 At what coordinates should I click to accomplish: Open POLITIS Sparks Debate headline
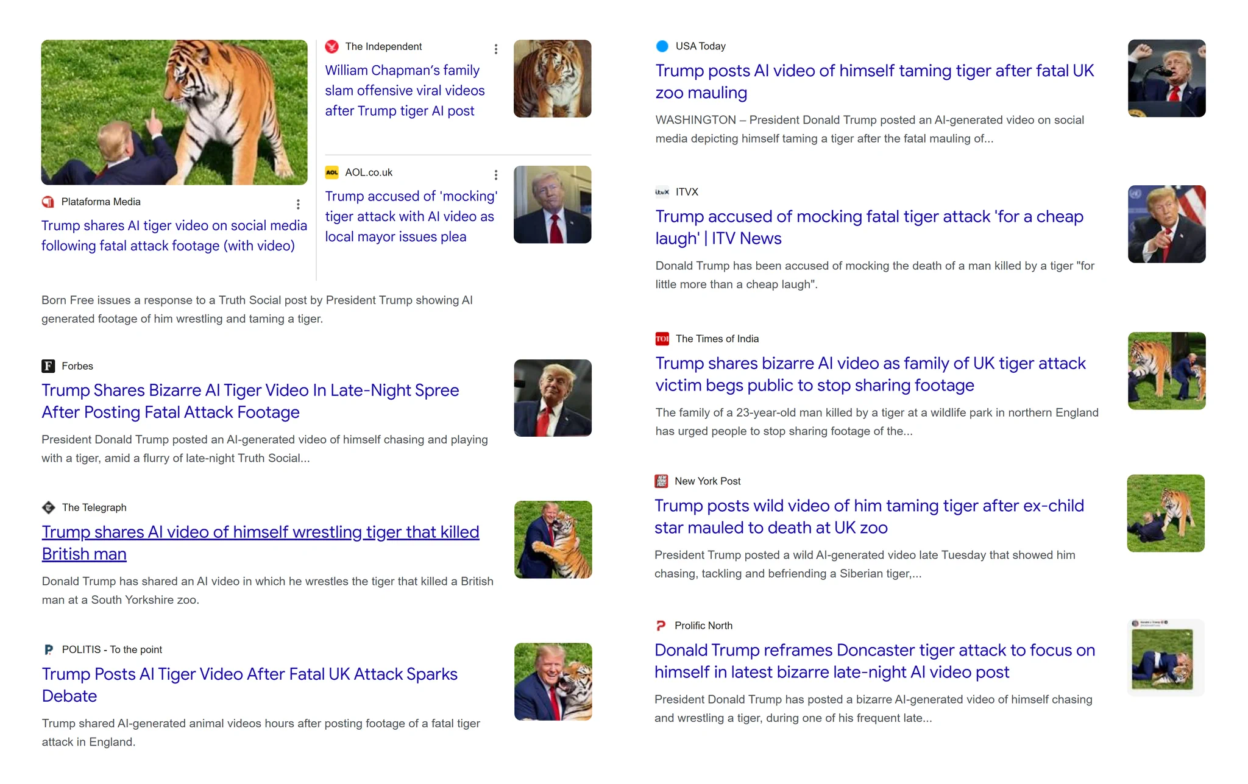pos(249,685)
